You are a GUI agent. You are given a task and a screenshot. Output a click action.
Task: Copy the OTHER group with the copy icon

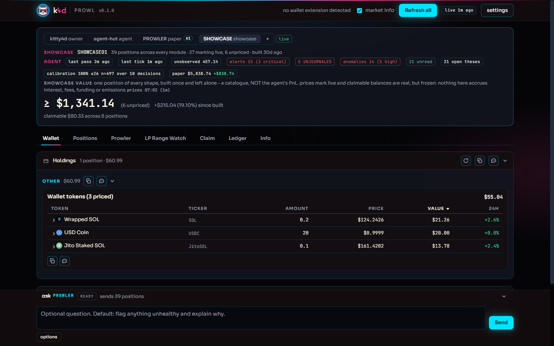click(x=88, y=181)
